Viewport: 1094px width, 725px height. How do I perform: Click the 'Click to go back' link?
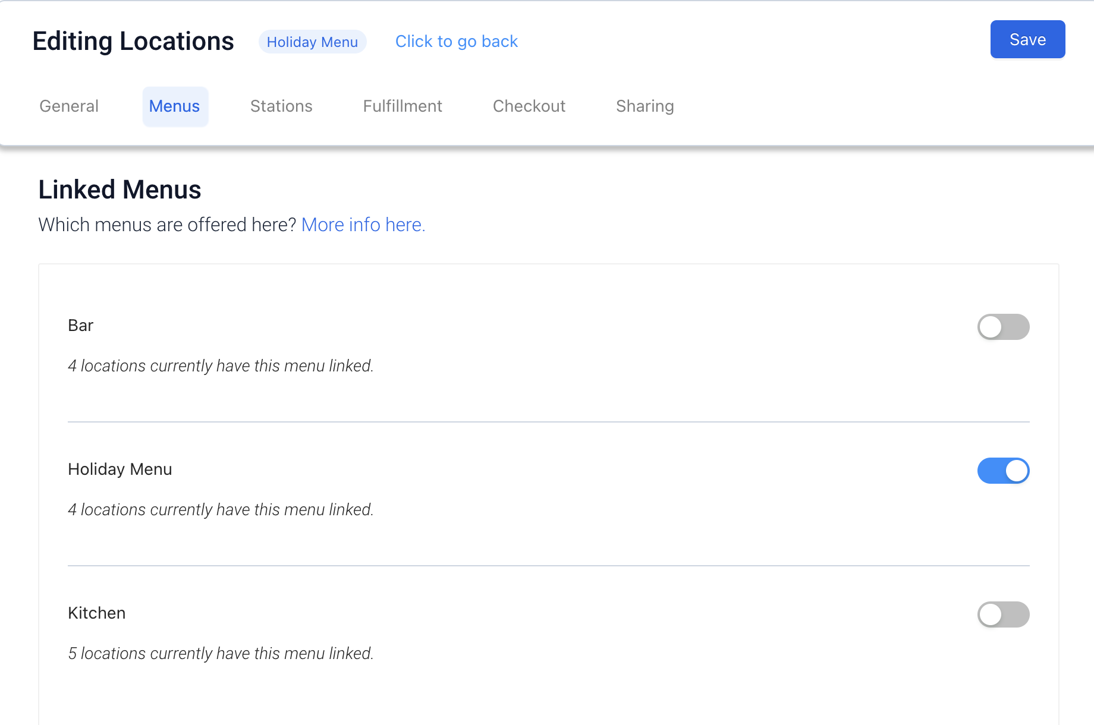point(457,42)
